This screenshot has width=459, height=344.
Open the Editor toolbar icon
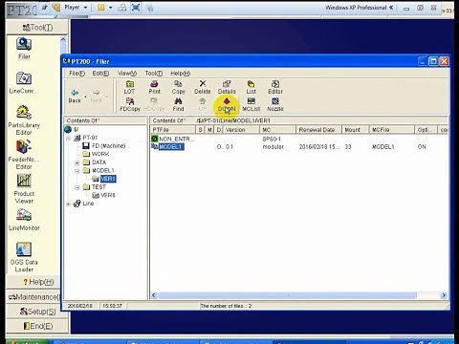(275, 87)
